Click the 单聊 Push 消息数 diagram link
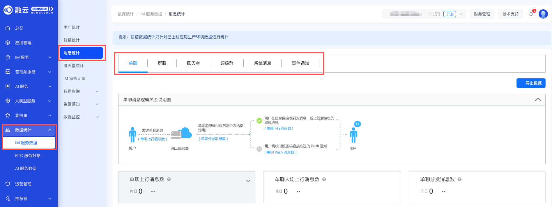The image size is (552, 207). point(281,152)
